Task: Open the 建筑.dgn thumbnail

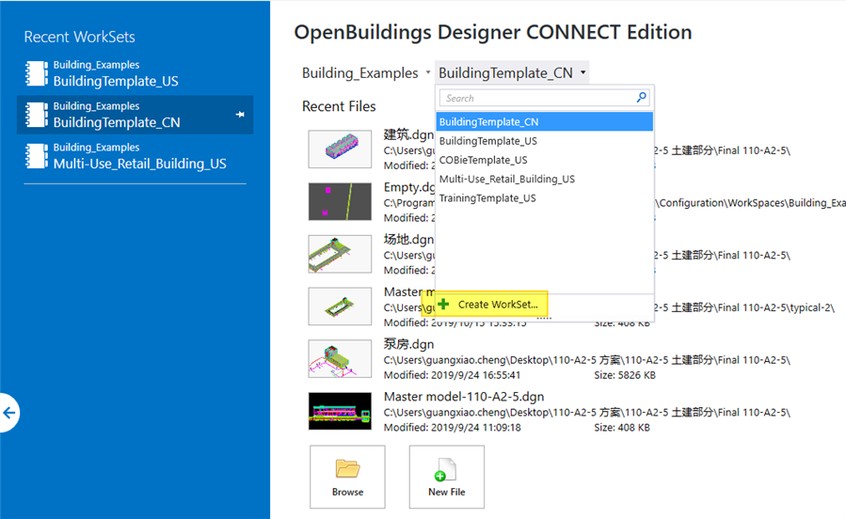Action: [340, 149]
